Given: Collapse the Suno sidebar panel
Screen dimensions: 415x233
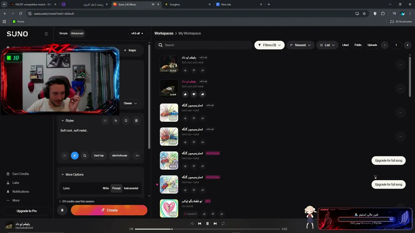Looking at the screenshot, I should click(46, 34).
